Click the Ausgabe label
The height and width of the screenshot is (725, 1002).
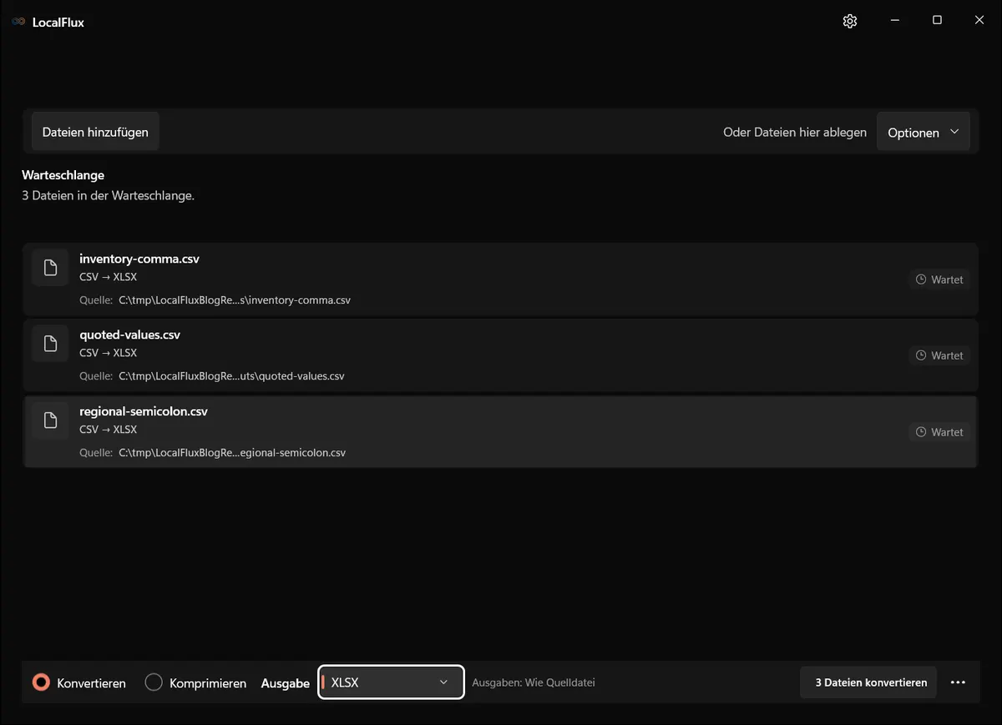point(286,683)
